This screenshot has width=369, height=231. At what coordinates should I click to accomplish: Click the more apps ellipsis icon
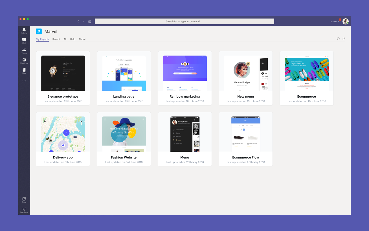point(24,81)
